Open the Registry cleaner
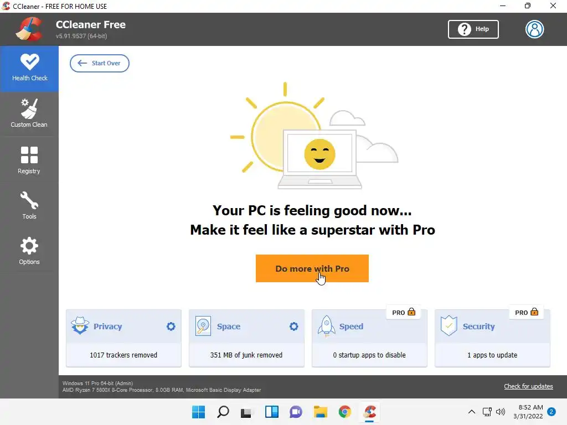The width and height of the screenshot is (567, 425). click(x=29, y=160)
